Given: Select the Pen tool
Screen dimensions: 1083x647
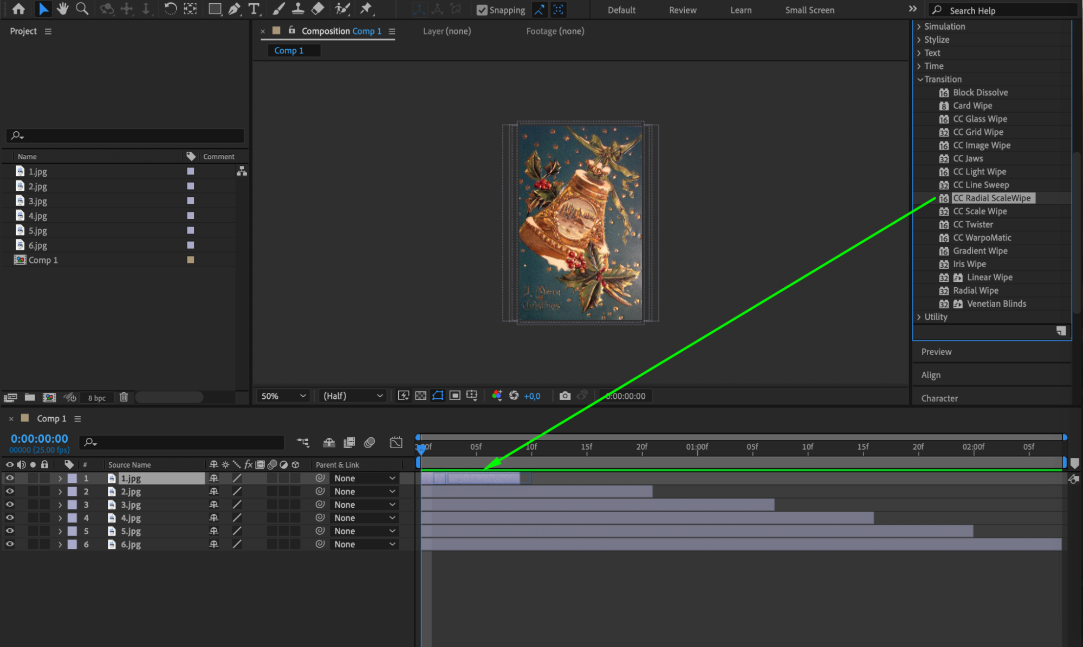Looking at the screenshot, I should coord(234,9).
